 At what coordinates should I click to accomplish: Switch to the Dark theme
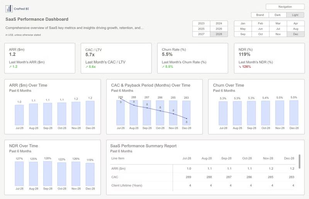pos(277,15)
